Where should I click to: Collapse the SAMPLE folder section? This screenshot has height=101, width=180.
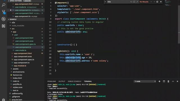[x=26, y=19]
